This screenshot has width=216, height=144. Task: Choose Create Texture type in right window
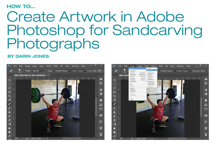[182, 71]
